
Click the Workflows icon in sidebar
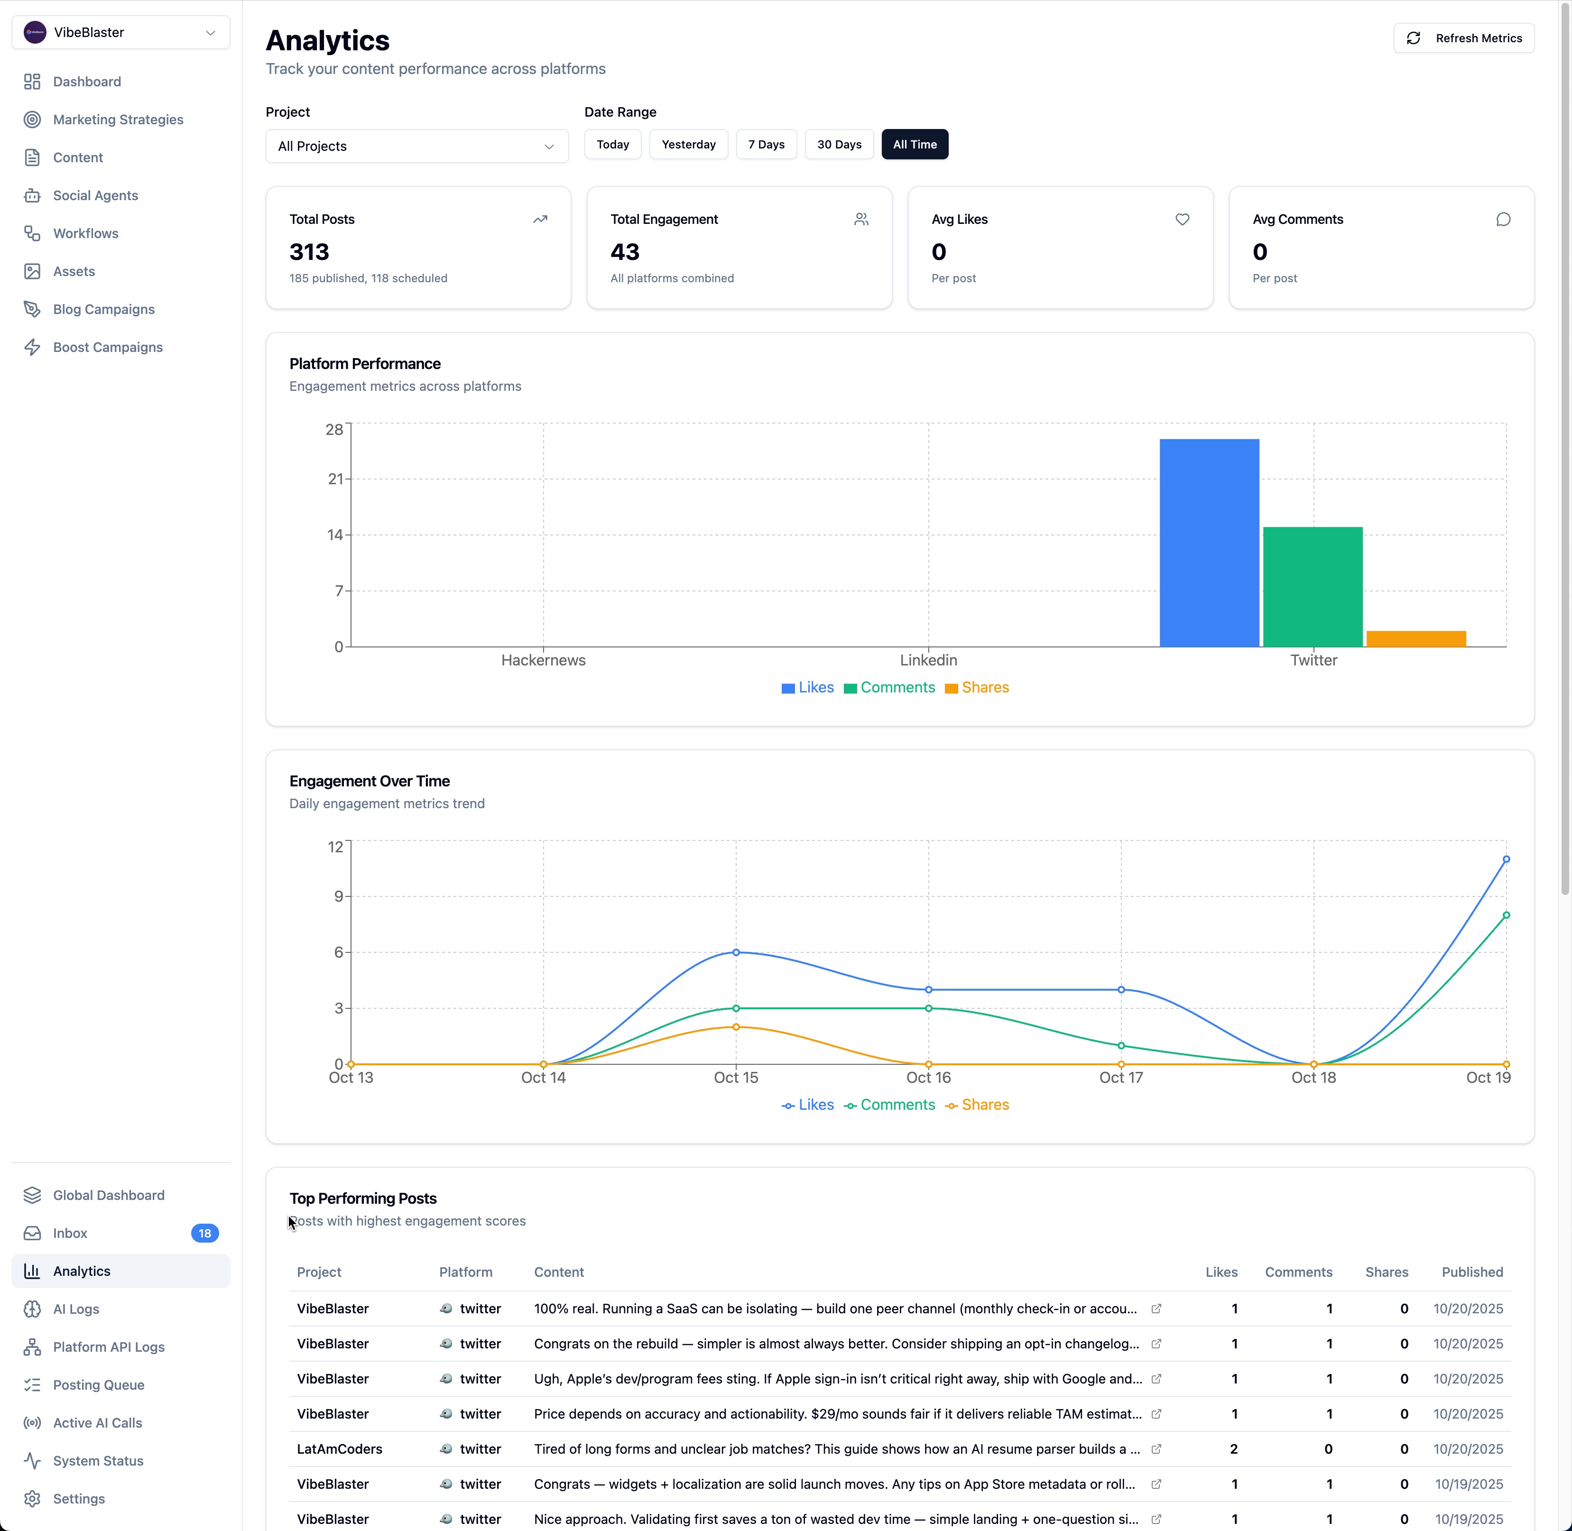point(32,233)
